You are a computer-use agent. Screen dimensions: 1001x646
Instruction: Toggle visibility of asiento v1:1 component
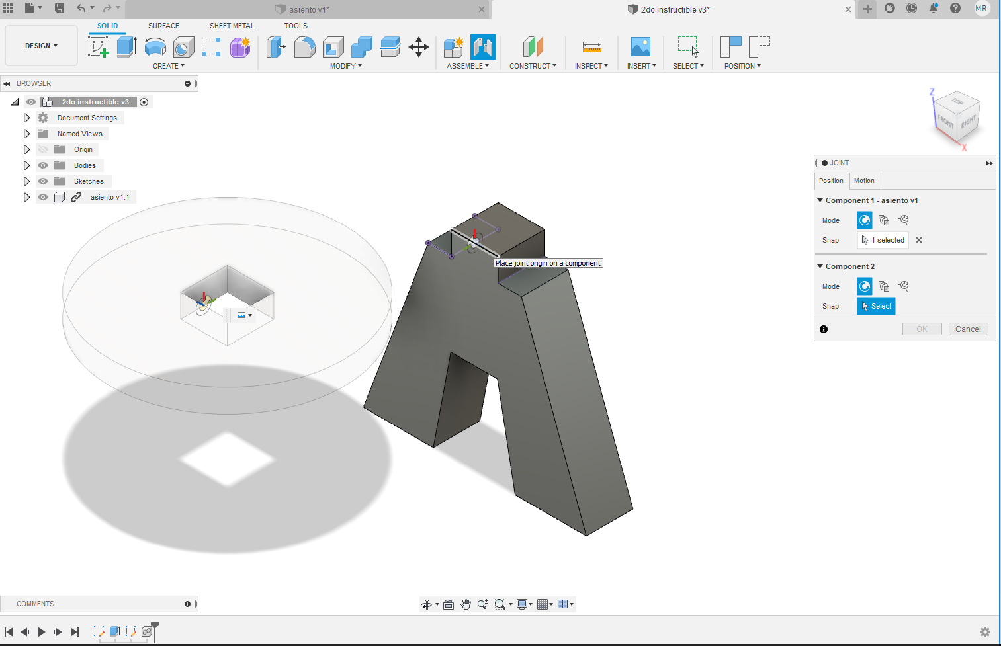click(43, 197)
